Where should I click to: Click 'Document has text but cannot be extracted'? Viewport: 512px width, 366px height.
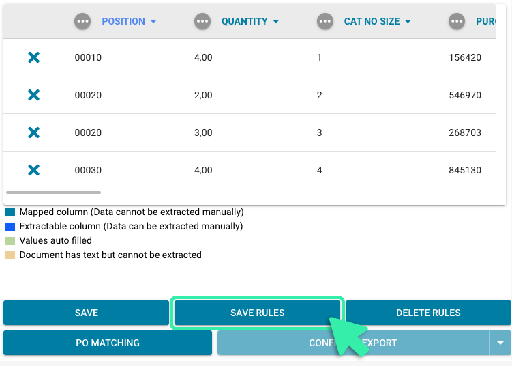tap(110, 255)
